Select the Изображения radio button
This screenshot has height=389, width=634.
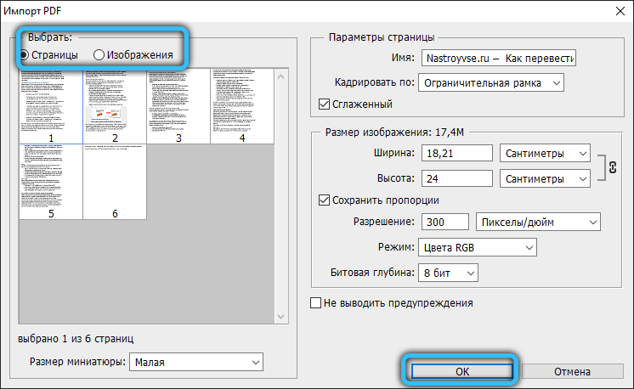click(x=99, y=54)
